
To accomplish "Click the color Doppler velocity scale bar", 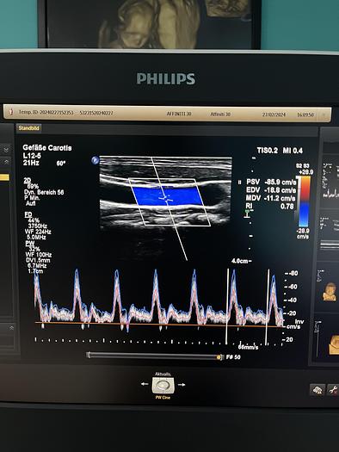I will click(304, 201).
